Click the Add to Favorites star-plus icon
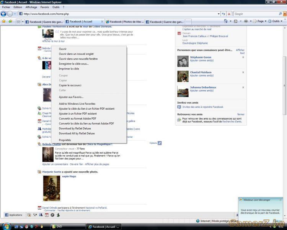Viewport: 287px width, 230px height. point(10,21)
